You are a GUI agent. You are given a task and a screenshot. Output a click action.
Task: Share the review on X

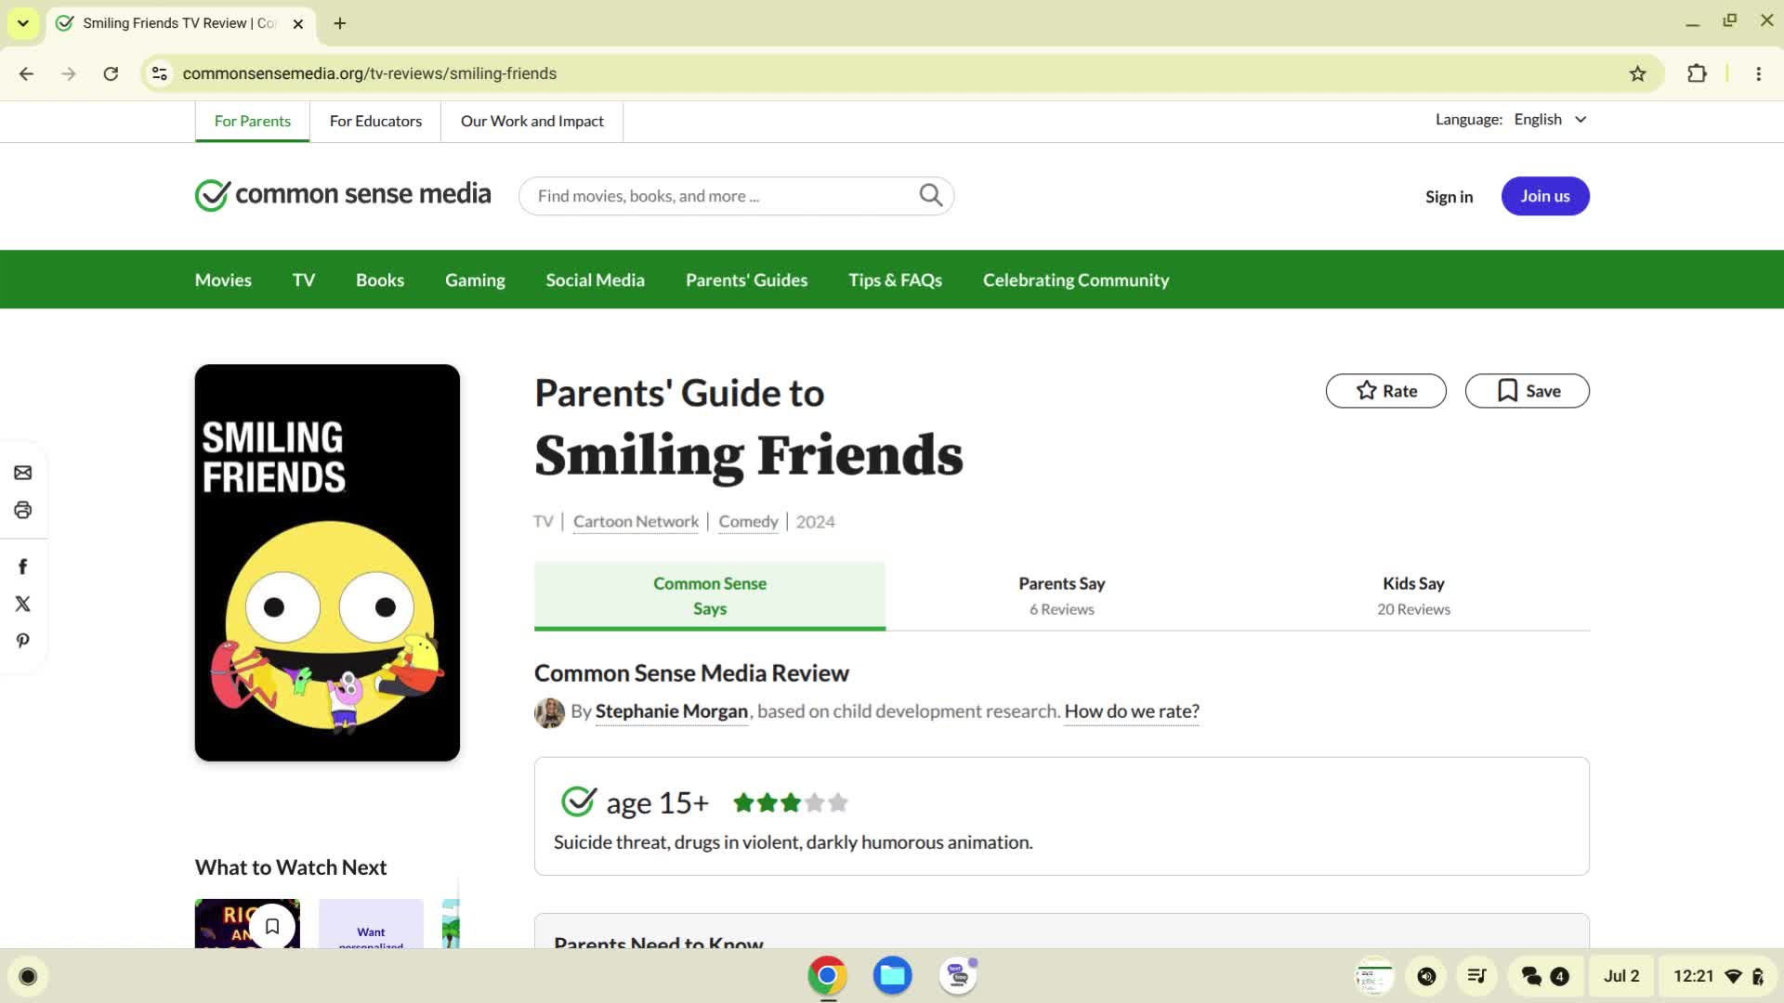(x=23, y=604)
